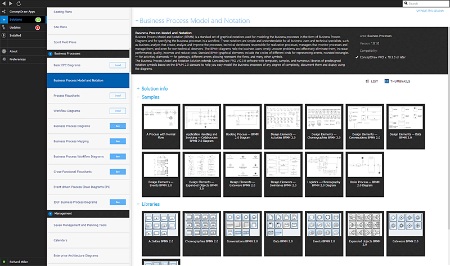The height and width of the screenshot is (266, 450).
Task: Open Logistics Choreography BPMN diagram sample
Action: 324,174
